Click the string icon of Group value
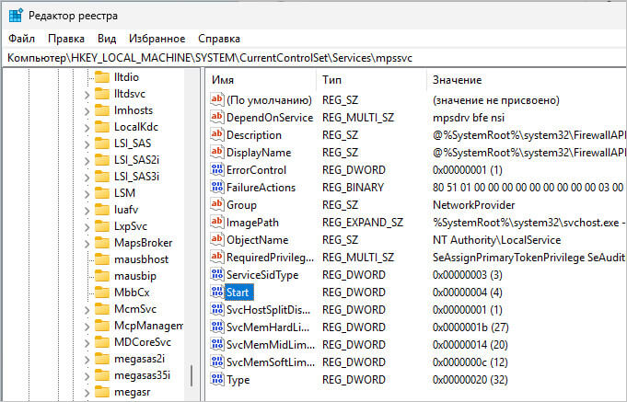This screenshot has height=402, width=627. click(216, 204)
